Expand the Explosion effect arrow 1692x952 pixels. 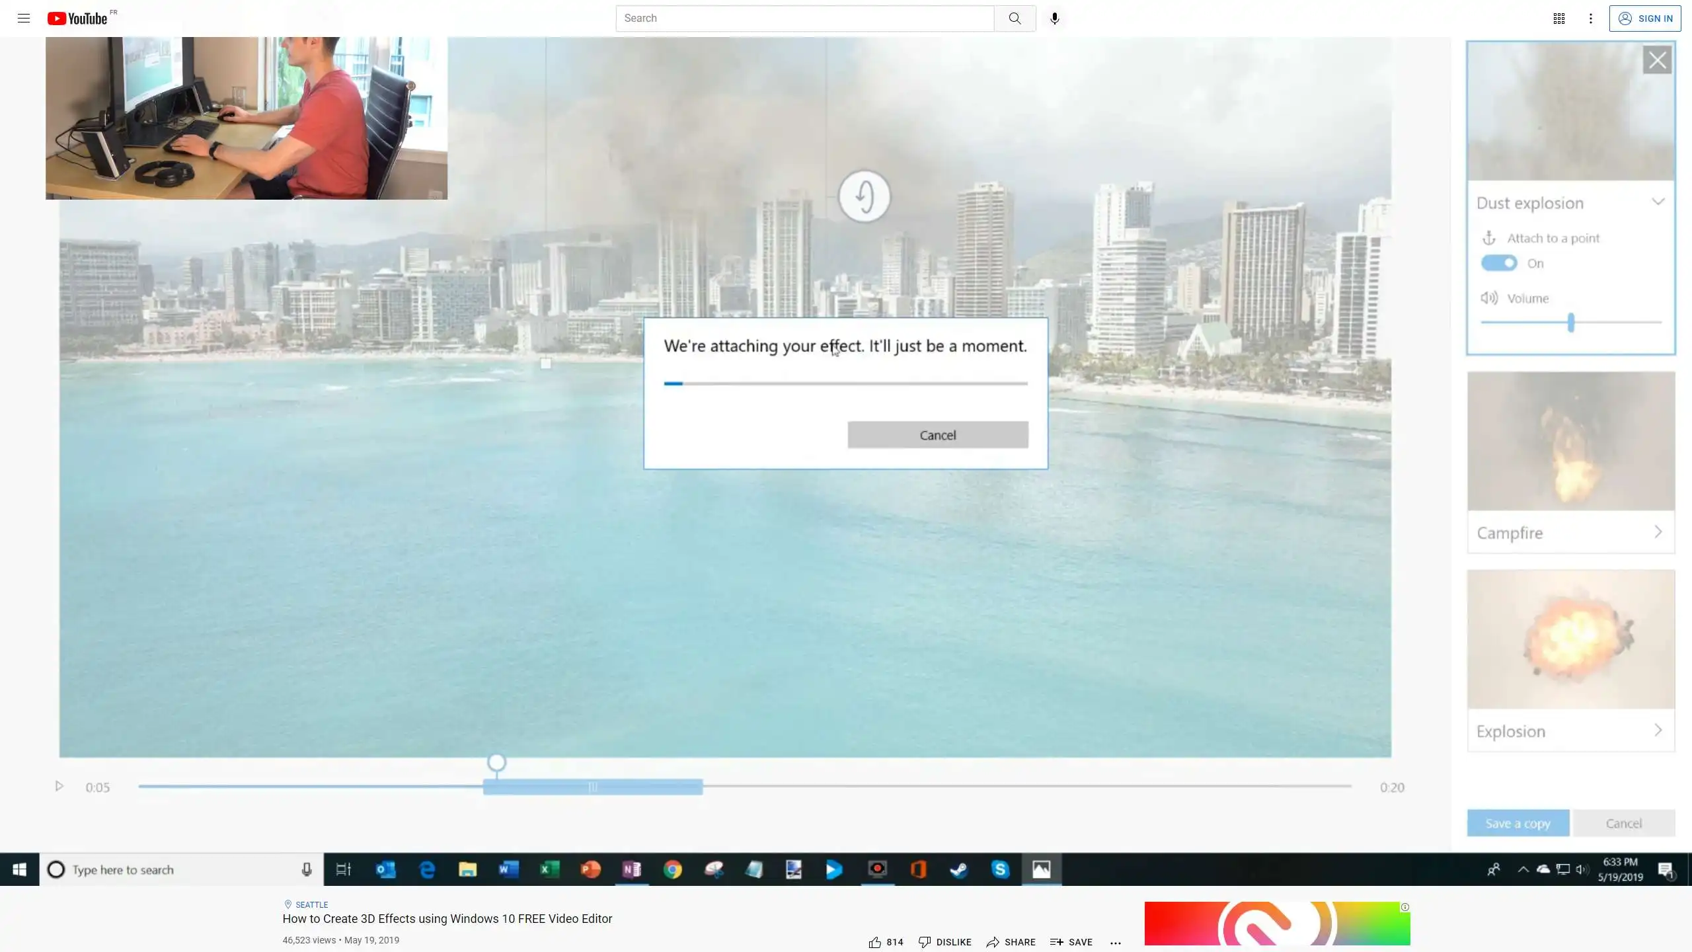pos(1658,731)
